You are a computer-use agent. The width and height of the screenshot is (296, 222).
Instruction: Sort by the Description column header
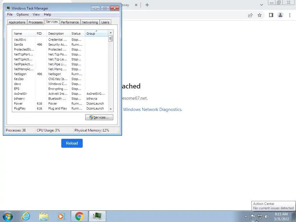coord(58,34)
